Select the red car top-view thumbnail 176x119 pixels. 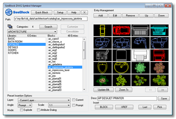point(122,30)
